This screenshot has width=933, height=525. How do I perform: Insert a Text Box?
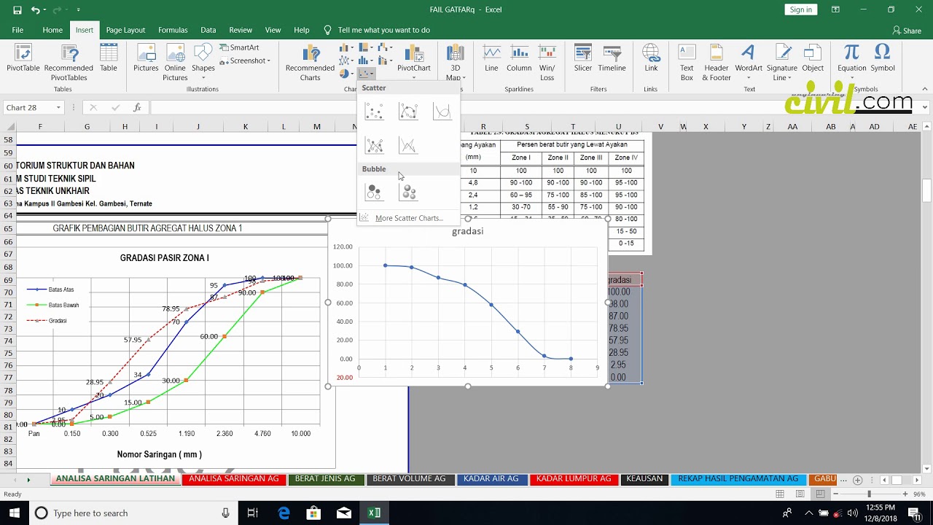pyautogui.click(x=687, y=62)
